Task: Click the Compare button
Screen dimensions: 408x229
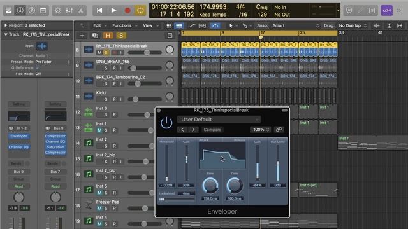Action: (212, 130)
